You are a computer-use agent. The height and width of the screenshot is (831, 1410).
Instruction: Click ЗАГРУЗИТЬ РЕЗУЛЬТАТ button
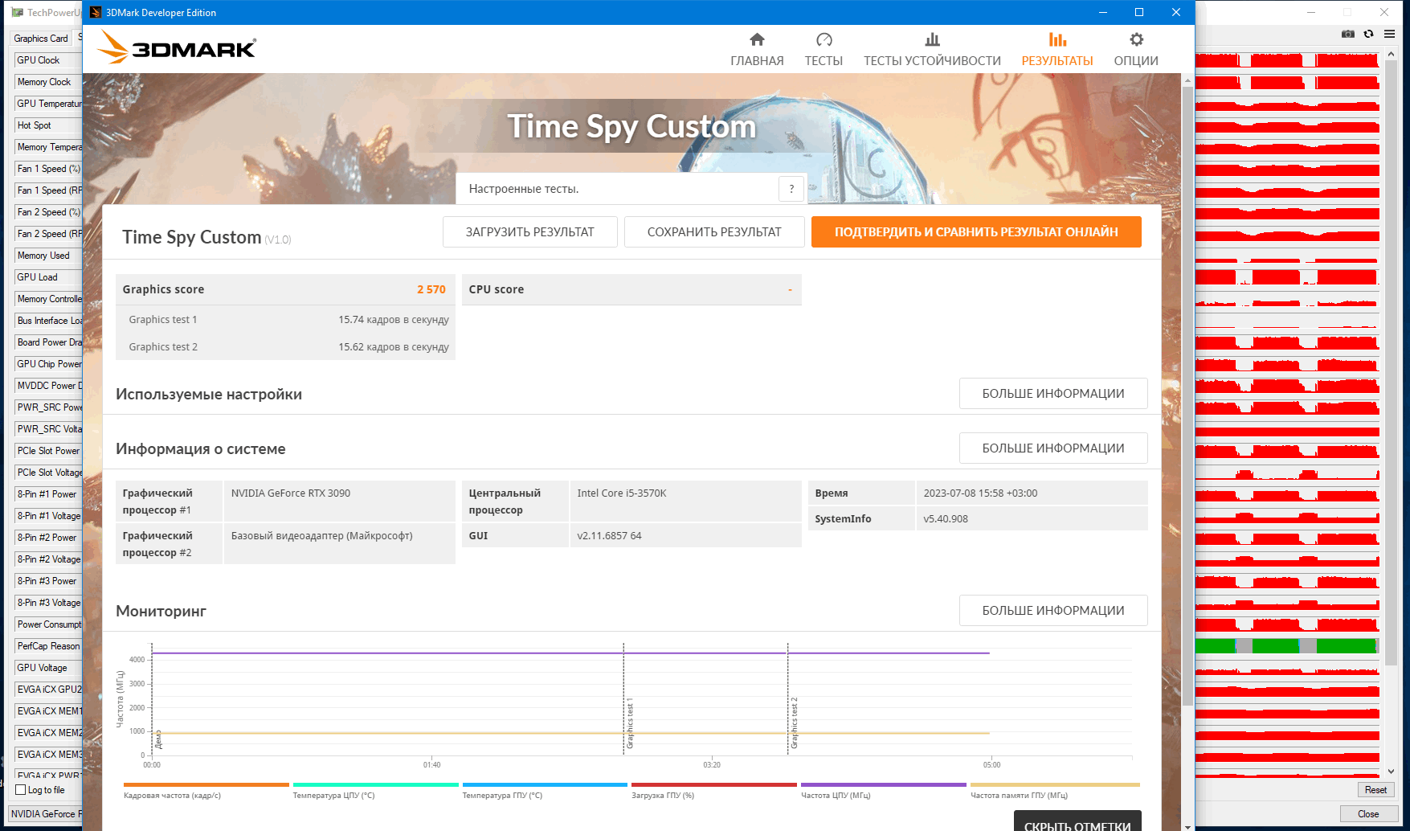[x=530, y=232]
